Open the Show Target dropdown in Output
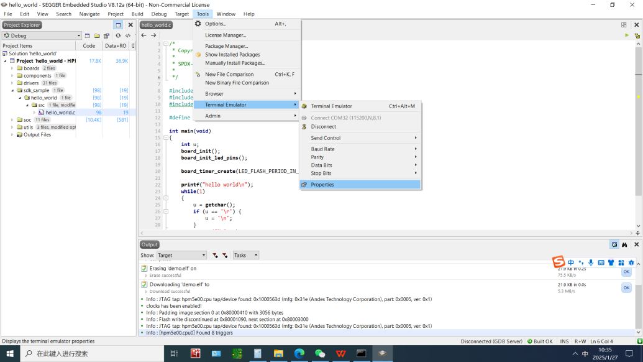Screen dimensions: 643x362 (181, 255)
